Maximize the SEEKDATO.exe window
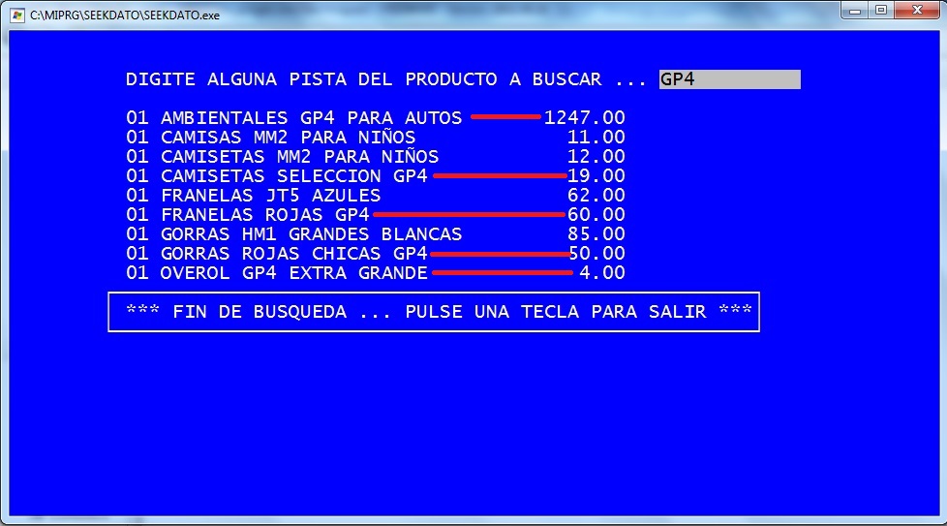The width and height of the screenshot is (947, 526). click(881, 11)
